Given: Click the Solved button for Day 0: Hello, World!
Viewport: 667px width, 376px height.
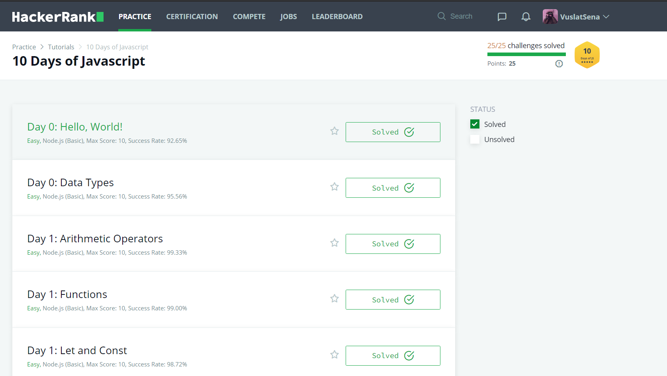Looking at the screenshot, I should tap(393, 132).
